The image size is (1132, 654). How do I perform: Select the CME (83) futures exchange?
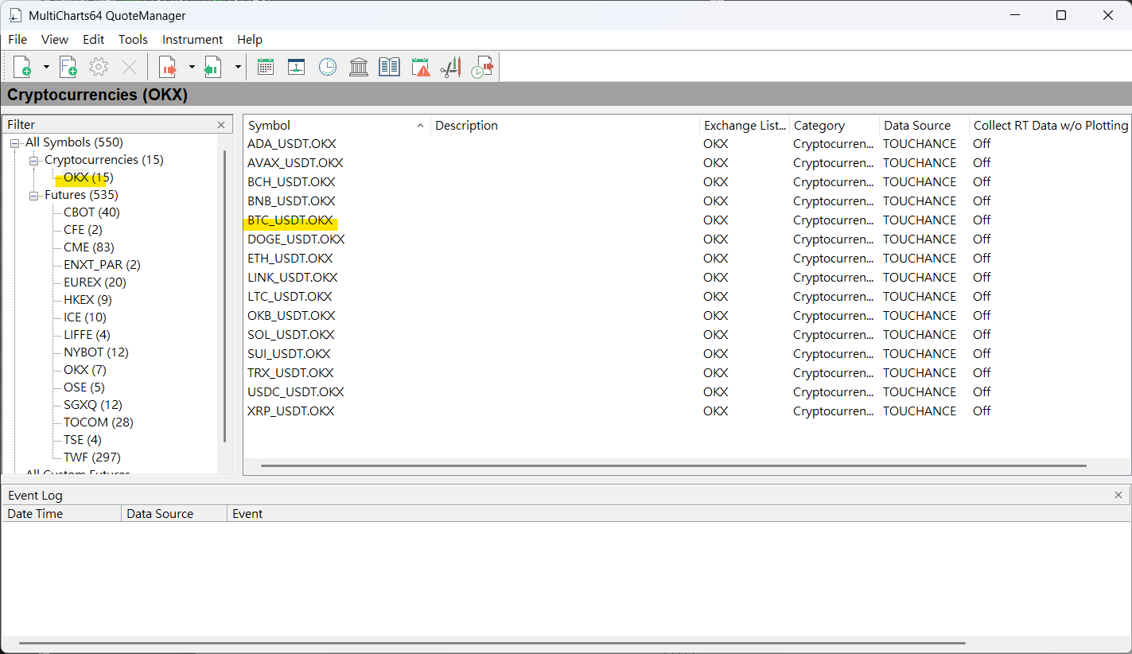click(88, 247)
